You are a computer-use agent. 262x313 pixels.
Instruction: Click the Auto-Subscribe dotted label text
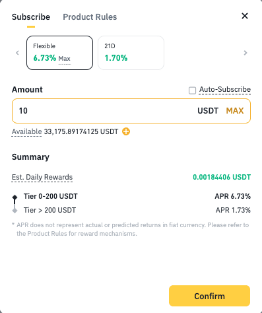225,90
